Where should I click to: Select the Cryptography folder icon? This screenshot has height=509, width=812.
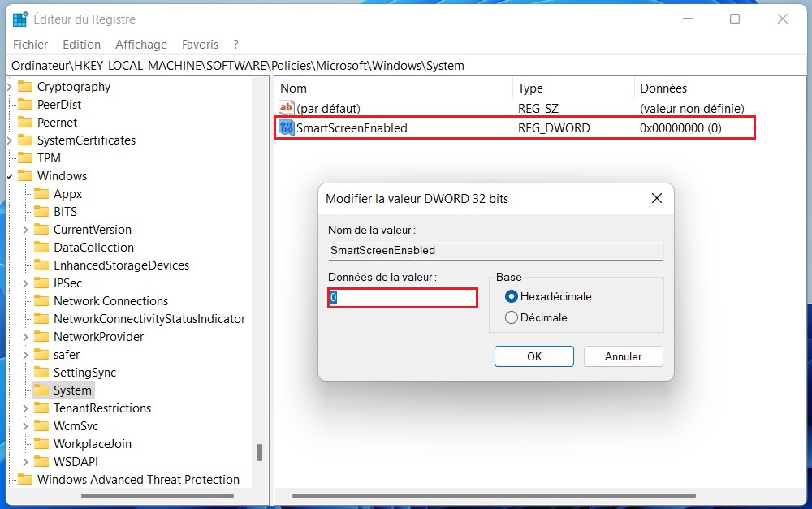(25, 87)
